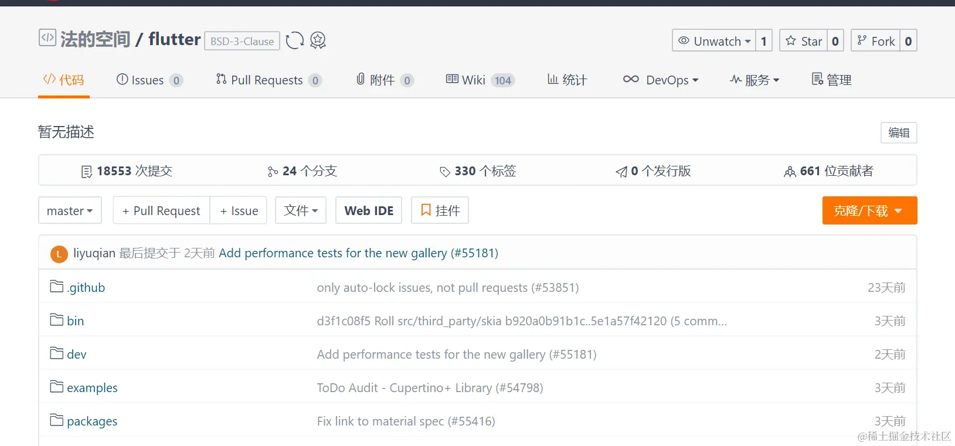Image resolution: width=955 pixels, height=446 pixels.
Task: Click the folder icon of .github
Action: [x=57, y=286]
